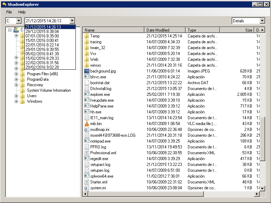Click the Professional.xml document icon
The height and width of the screenshot is (203, 271).
click(x=86, y=153)
